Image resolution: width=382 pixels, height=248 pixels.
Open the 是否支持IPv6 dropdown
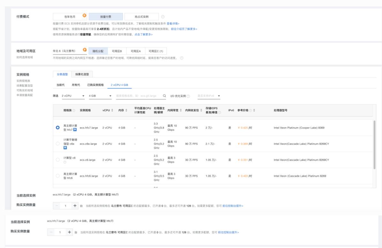tap(209, 96)
